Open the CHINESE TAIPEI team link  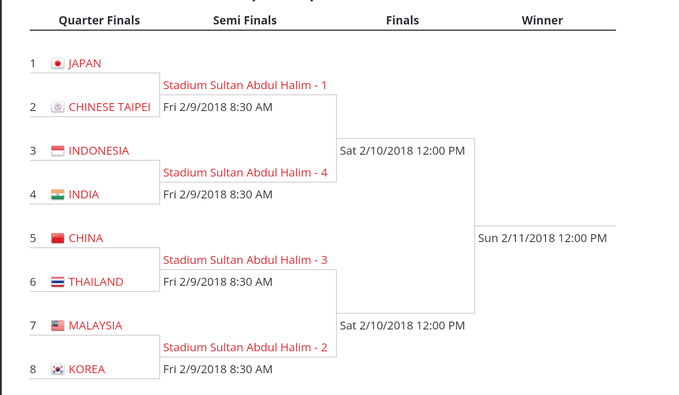[x=109, y=107]
